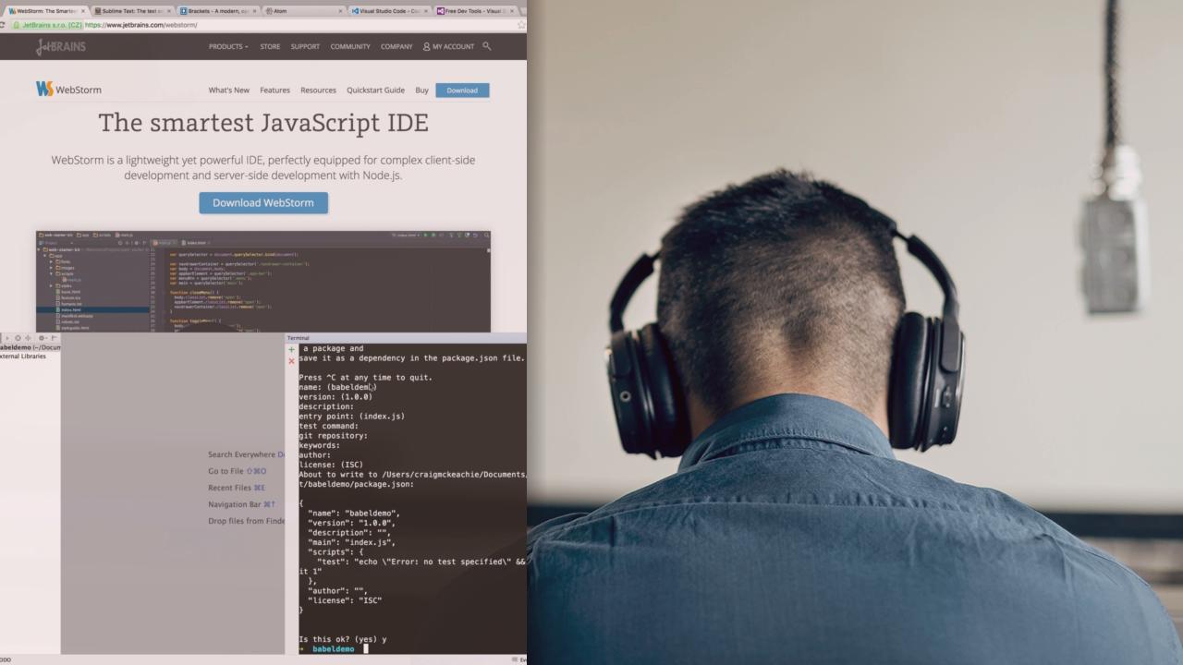Screen dimensions: 1183x665
Task: Close the terminal session with the red X
Action: point(291,361)
